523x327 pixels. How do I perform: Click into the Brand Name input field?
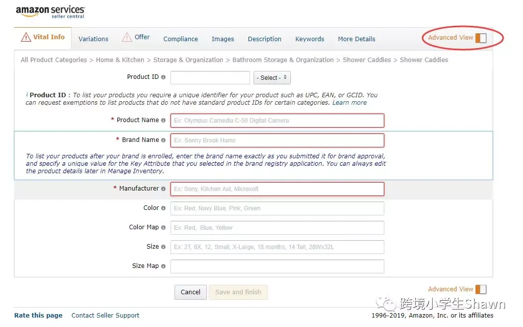tap(277, 140)
